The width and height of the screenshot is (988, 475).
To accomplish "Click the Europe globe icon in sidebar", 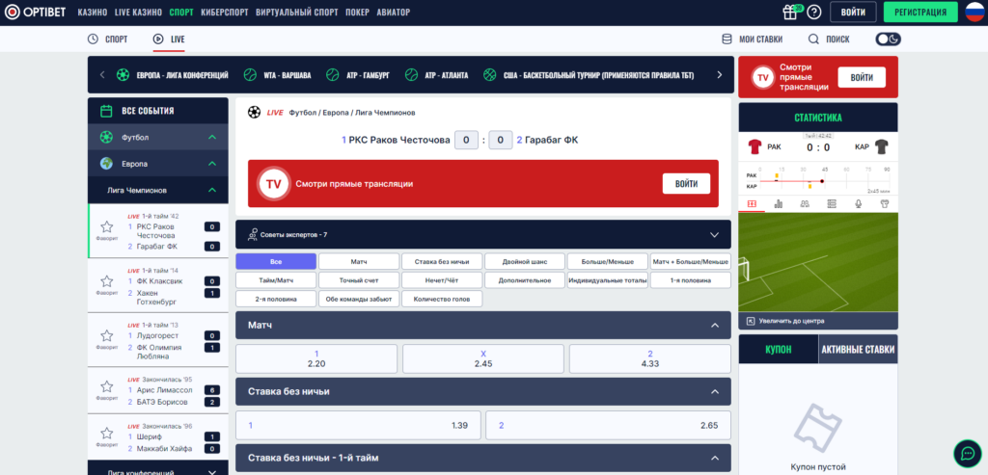I will click(x=106, y=164).
